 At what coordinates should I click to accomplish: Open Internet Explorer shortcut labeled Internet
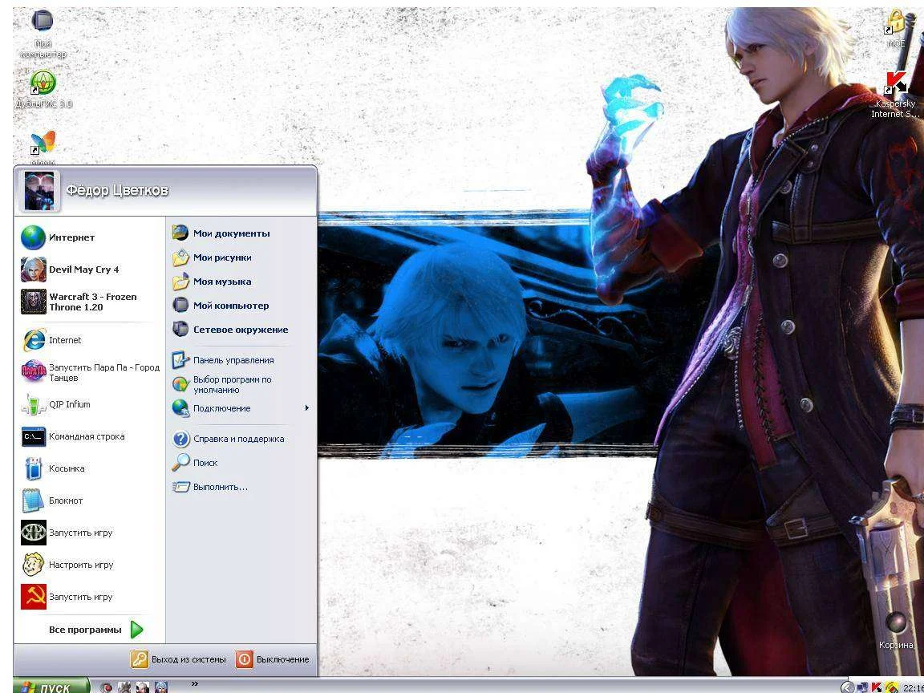[90, 340]
